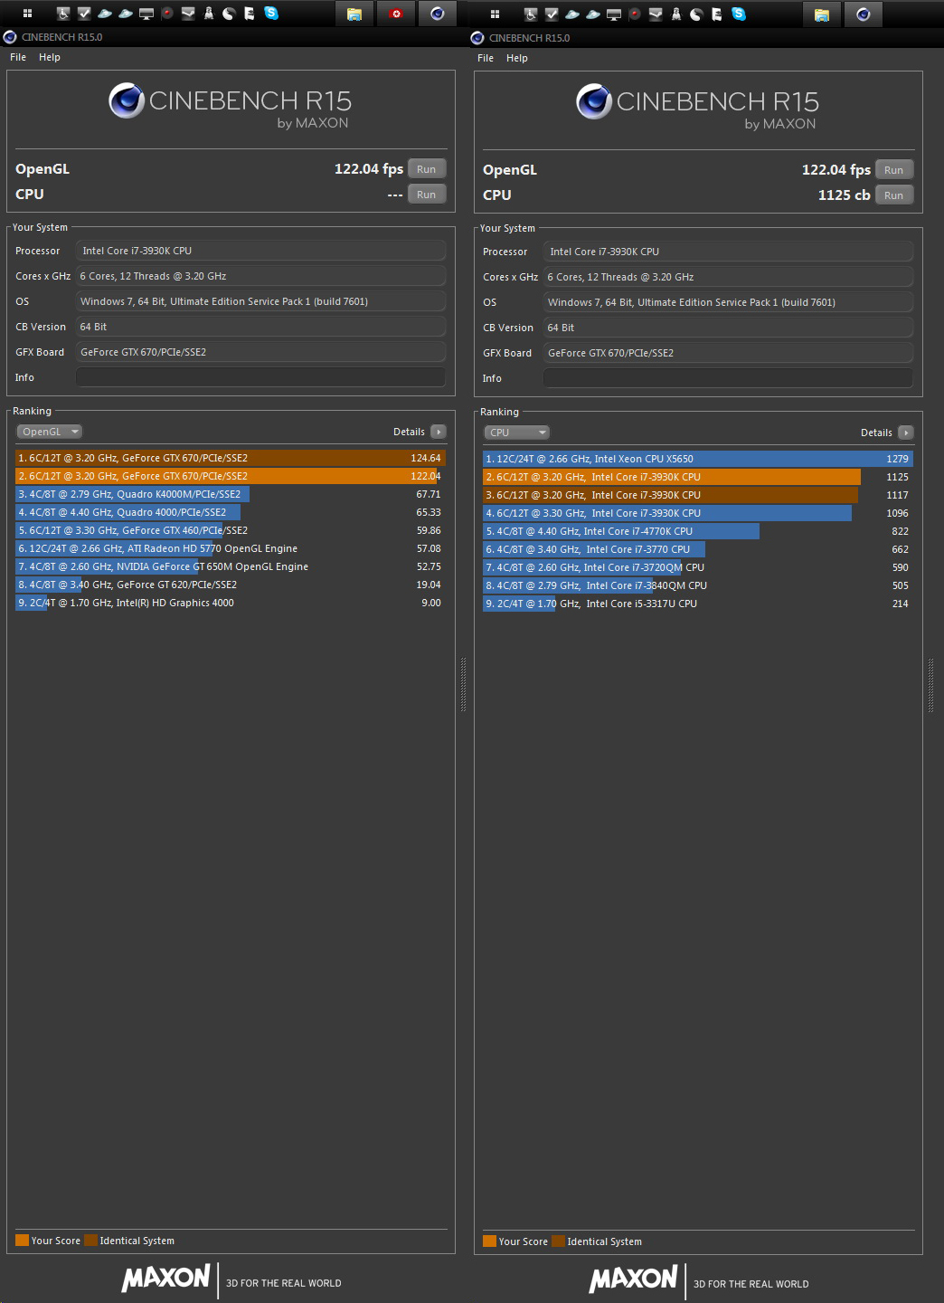Click the four-square grid icon in right taskbar
This screenshot has width=944, height=1303.
tap(495, 14)
